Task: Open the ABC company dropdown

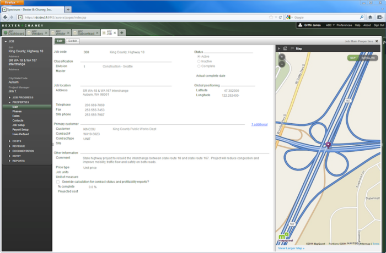Action: (x=330, y=25)
